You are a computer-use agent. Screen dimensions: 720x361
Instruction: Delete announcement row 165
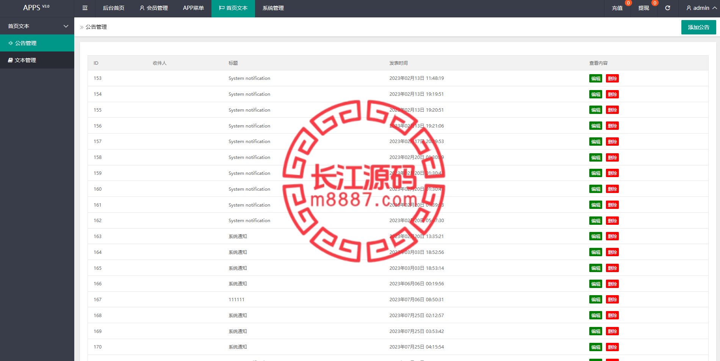click(612, 268)
